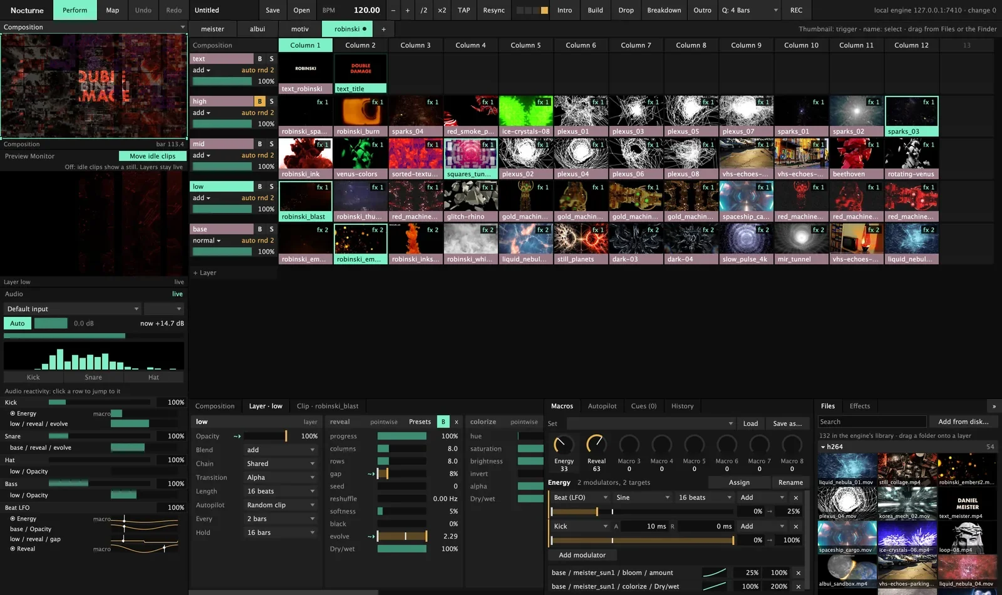Select the Macro 8 knob

(x=792, y=445)
